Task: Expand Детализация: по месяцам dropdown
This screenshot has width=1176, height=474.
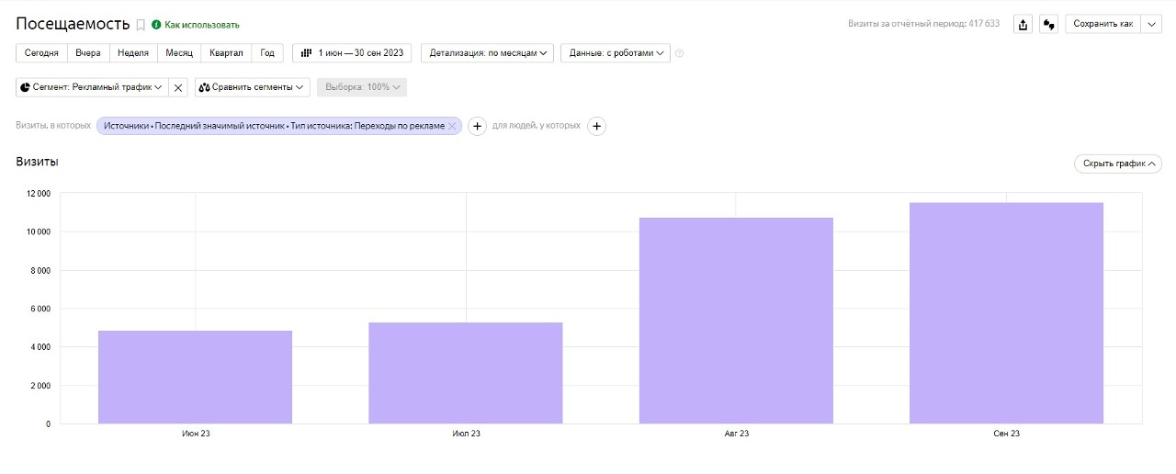Action: click(487, 53)
